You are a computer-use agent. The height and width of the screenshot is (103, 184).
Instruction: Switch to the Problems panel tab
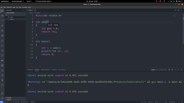coord(30,70)
